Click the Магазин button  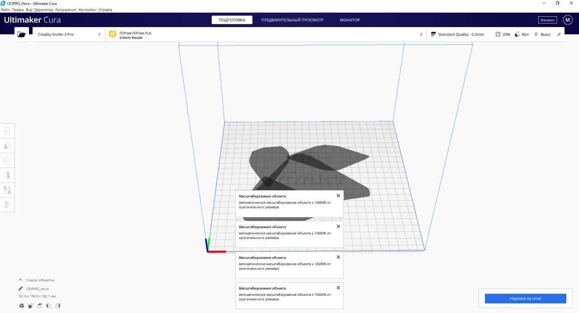click(547, 20)
